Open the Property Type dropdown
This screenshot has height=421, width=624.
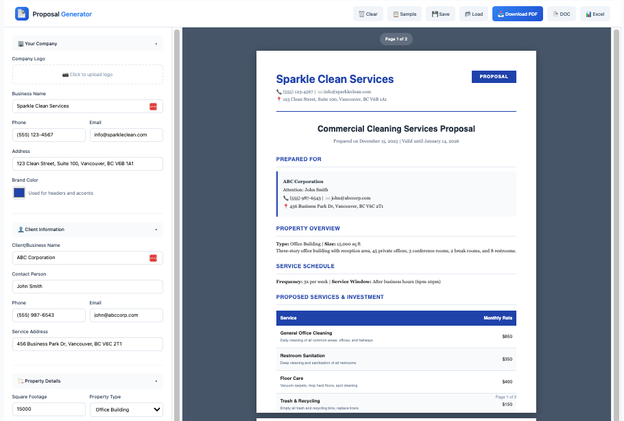coord(126,409)
